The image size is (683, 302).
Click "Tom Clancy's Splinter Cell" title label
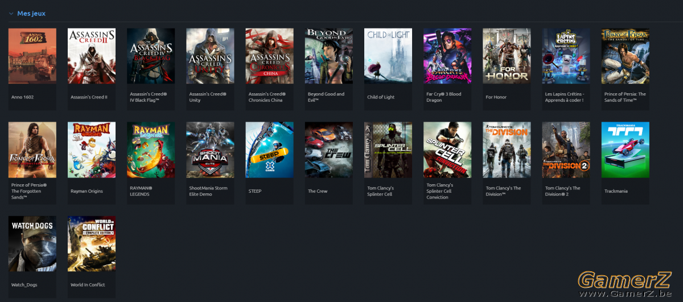(x=381, y=191)
